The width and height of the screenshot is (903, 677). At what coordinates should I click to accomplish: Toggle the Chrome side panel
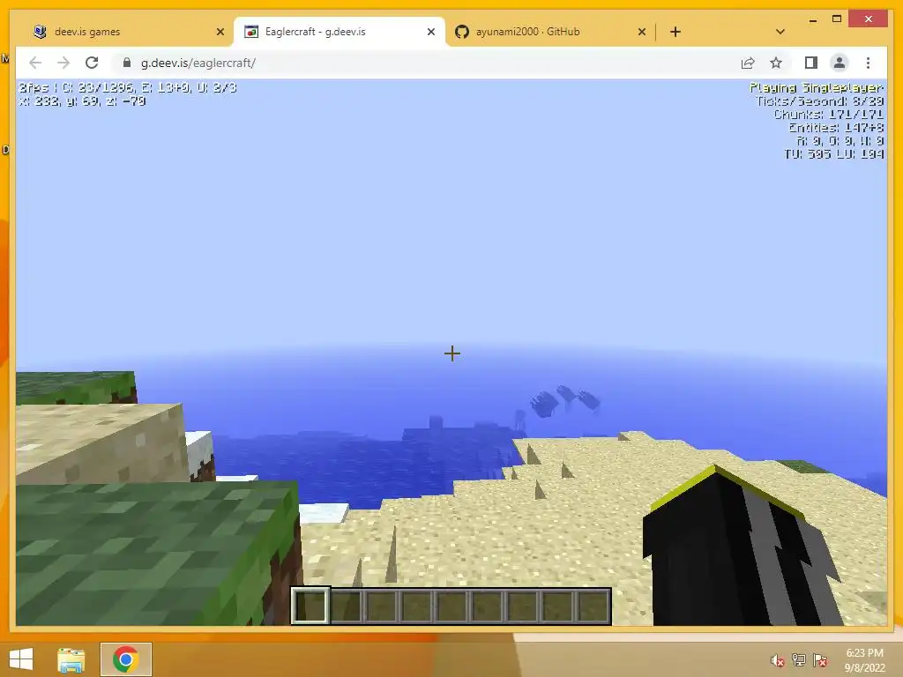click(x=811, y=63)
